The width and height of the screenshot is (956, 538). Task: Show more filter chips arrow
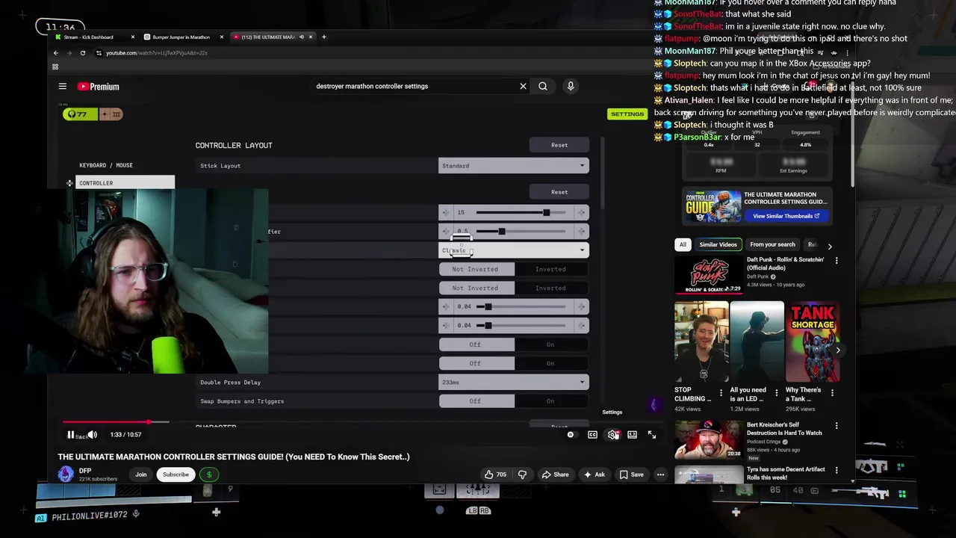[829, 246]
